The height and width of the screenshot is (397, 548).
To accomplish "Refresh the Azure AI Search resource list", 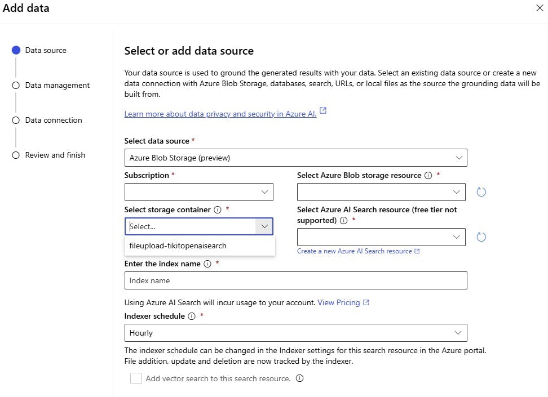I will coord(481,237).
